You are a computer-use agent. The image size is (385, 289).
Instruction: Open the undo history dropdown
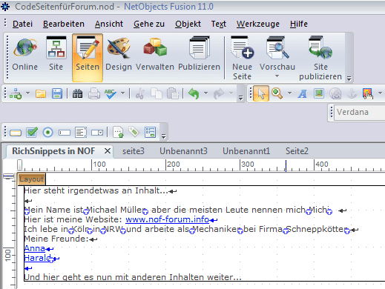[x=205, y=93]
